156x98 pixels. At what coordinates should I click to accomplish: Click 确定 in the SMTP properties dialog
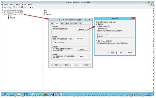pos(56,65)
